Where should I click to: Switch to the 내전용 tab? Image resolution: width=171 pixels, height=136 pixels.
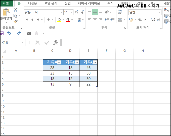32,3
